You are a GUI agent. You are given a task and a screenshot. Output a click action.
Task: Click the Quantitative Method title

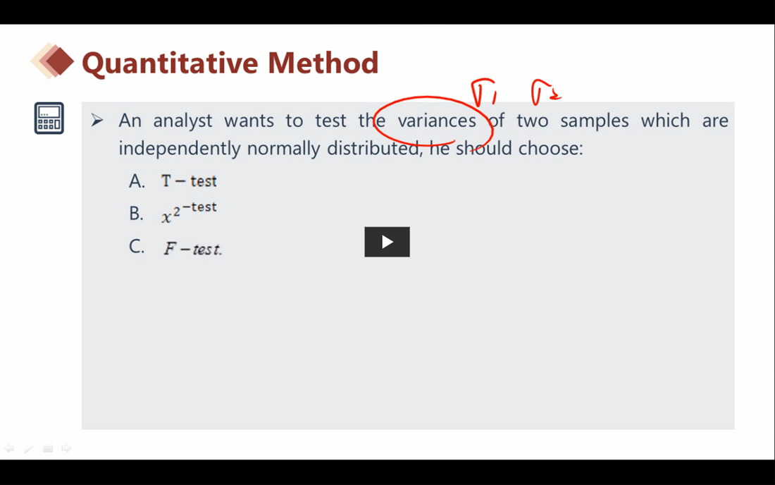pyautogui.click(x=230, y=63)
